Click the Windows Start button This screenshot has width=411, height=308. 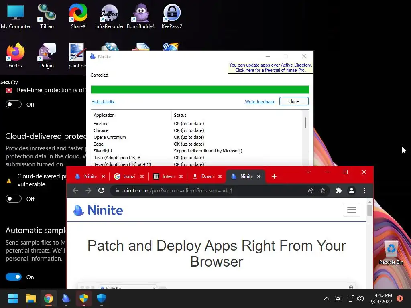click(13, 298)
